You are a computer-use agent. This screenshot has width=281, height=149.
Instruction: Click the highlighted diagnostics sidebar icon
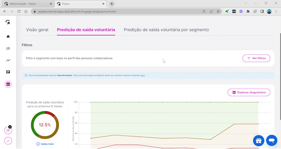(8, 84)
